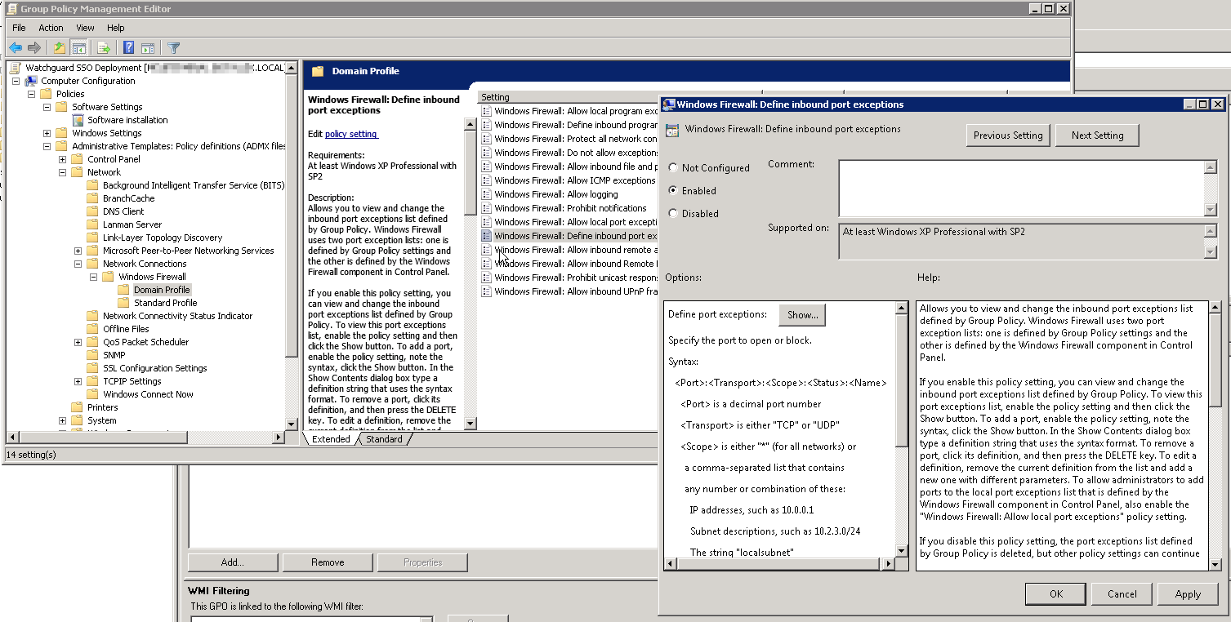Viewport: 1231px width, 622px height.
Task: Select the Disabled radio button
Action: tap(673, 213)
